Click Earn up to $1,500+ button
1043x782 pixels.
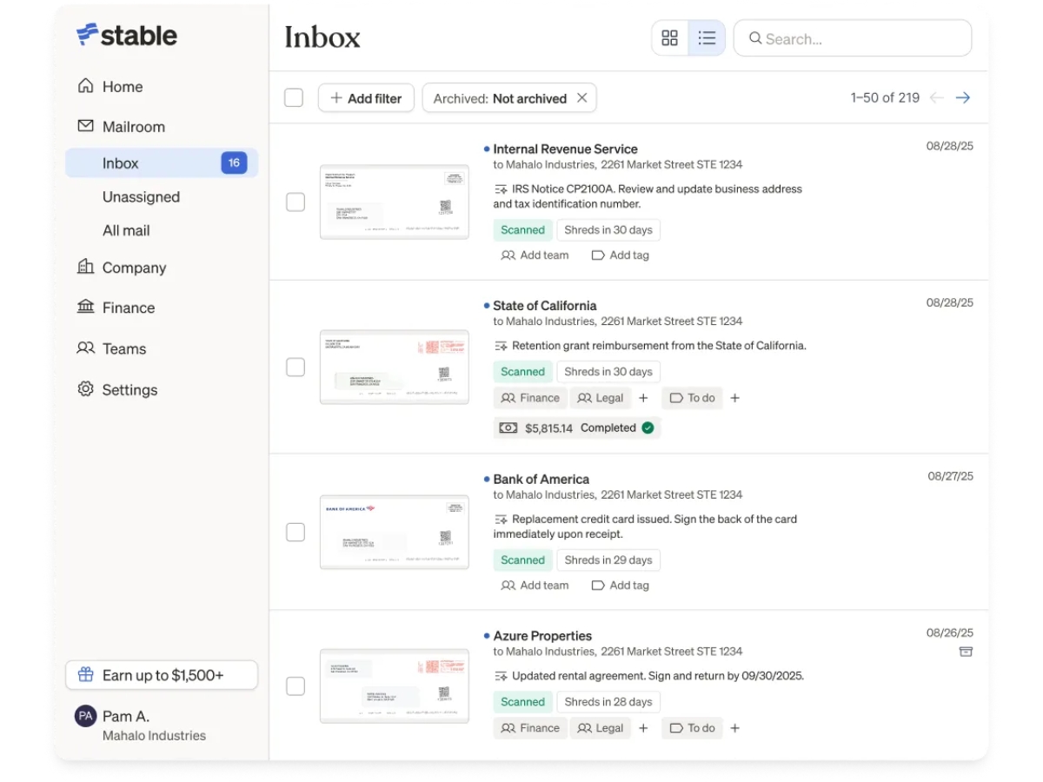(162, 675)
